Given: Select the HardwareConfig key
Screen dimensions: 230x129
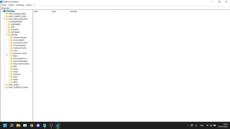Looking at the screenshot, I should coord(20,48).
